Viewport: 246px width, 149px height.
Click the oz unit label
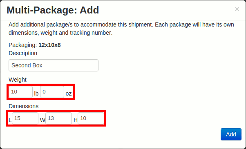69,94
